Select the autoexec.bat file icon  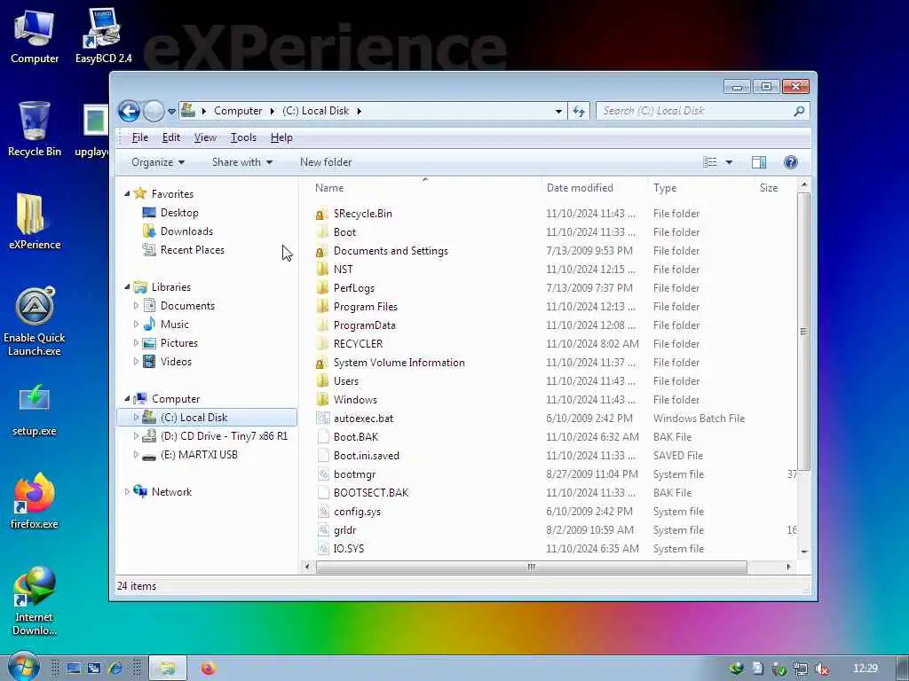[322, 419]
